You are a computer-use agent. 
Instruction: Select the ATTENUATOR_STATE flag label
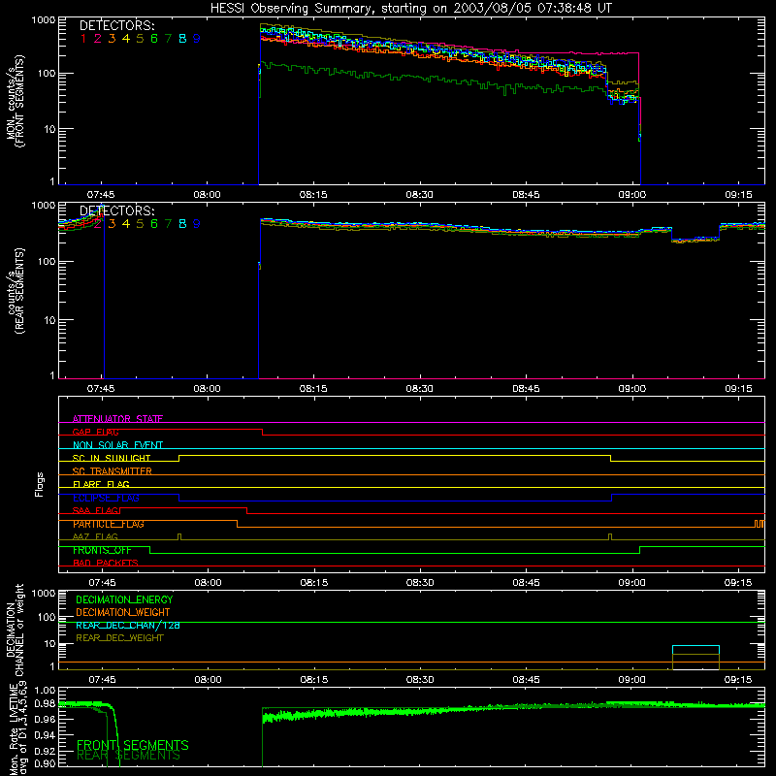point(117,419)
